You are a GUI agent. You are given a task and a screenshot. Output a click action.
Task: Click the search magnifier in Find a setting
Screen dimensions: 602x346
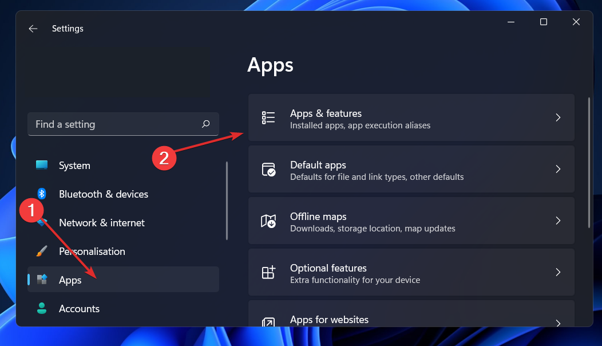click(205, 124)
